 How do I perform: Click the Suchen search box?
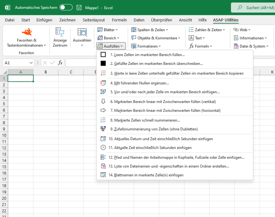pos(253,8)
